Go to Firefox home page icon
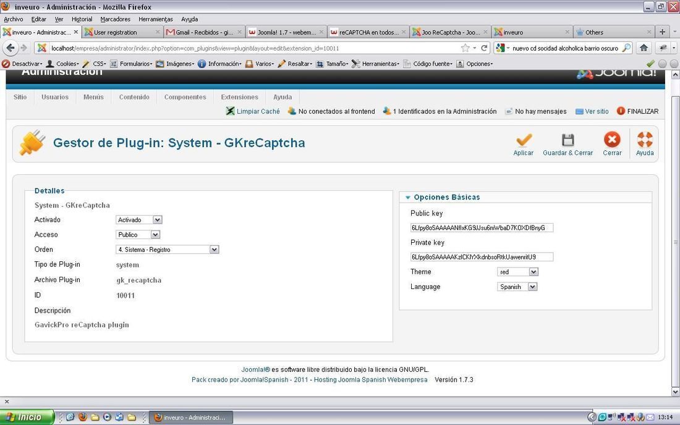 click(x=644, y=48)
